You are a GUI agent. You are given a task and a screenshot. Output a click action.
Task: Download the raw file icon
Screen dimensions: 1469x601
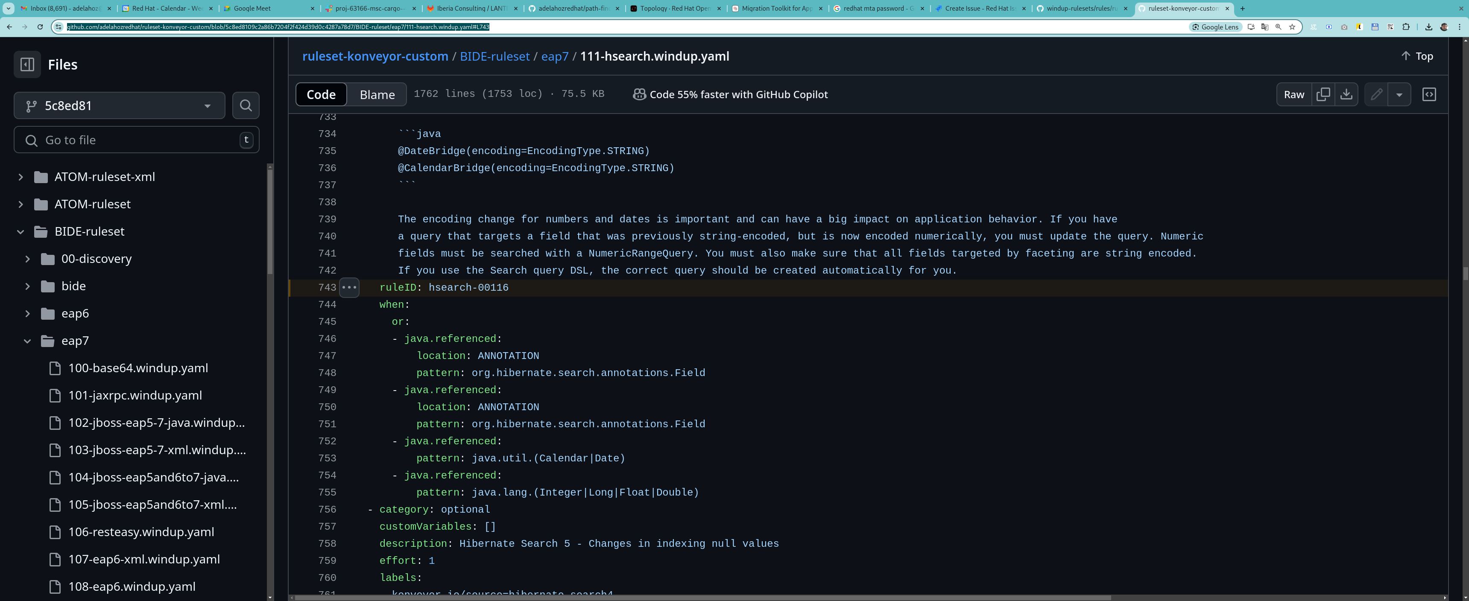pyautogui.click(x=1346, y=95)
